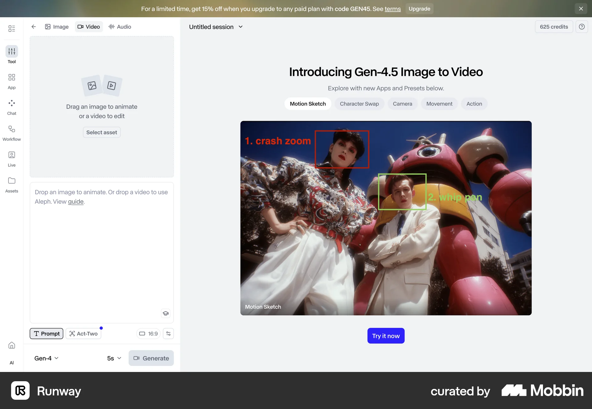Open the Assets panel in sidebar
This screenshot has width=592, height=409.
(12, 184)
